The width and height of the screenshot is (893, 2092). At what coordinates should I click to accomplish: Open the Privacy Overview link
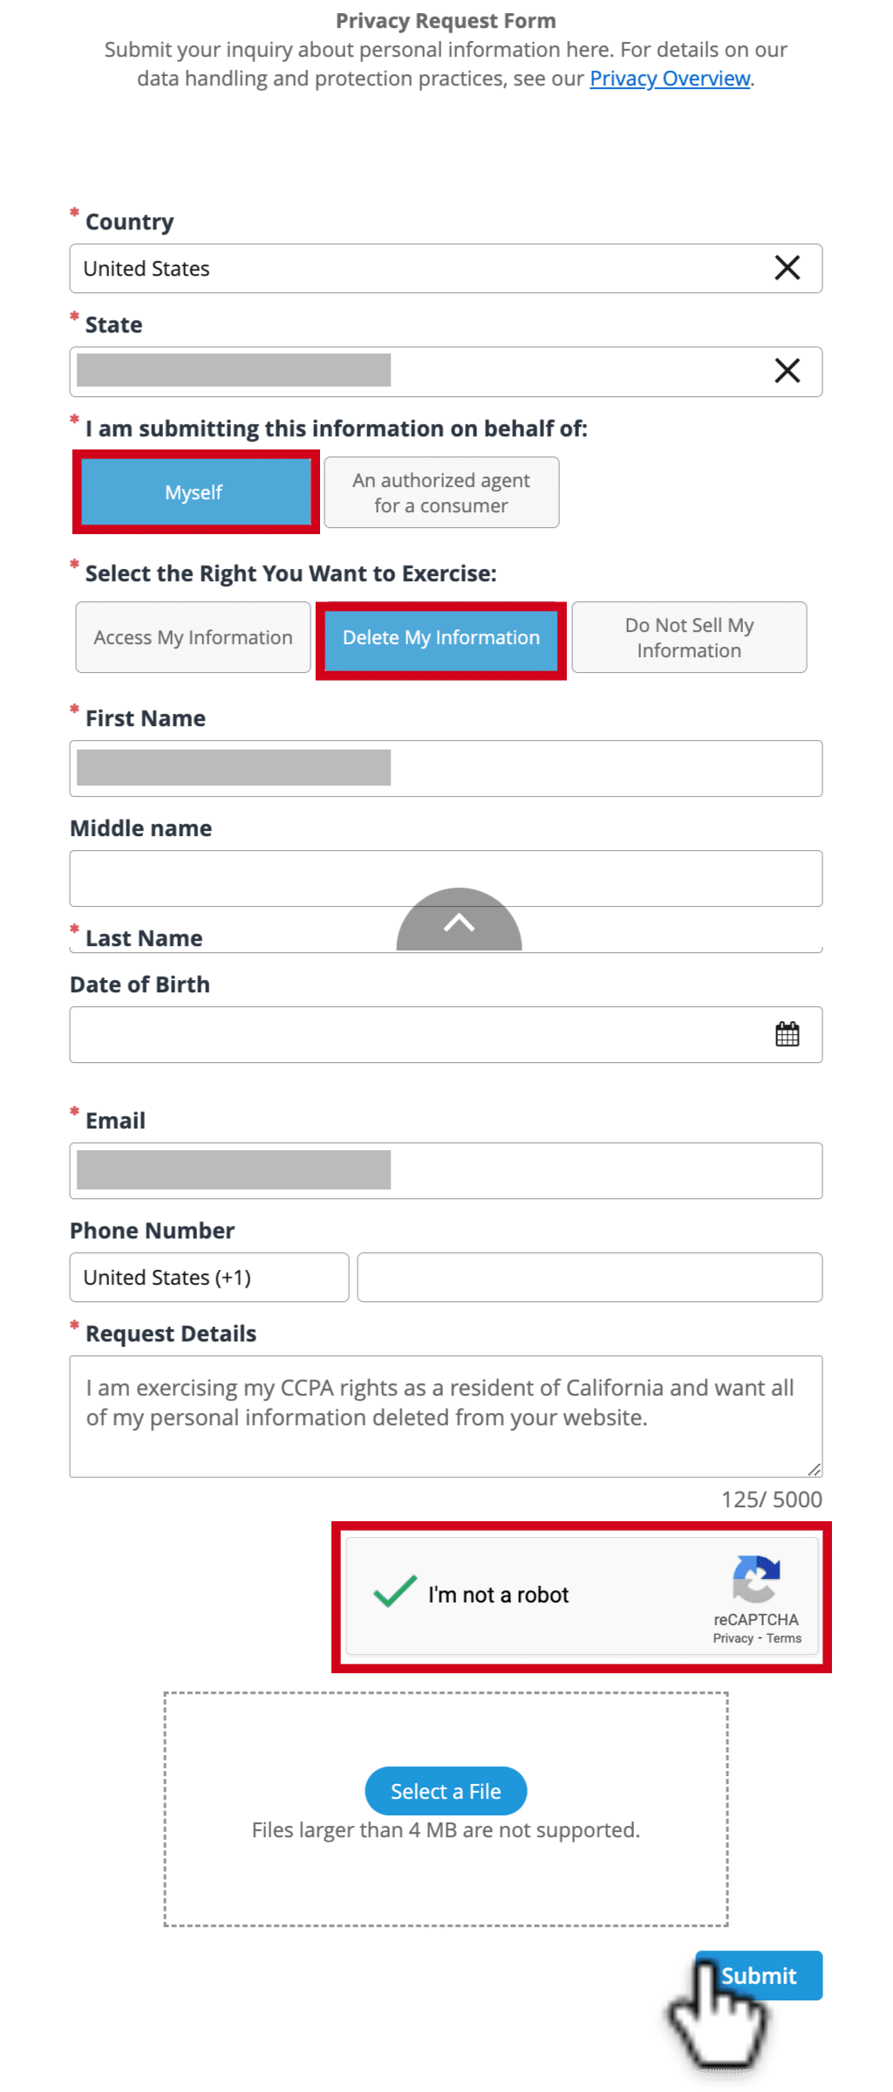click(670, 79)
